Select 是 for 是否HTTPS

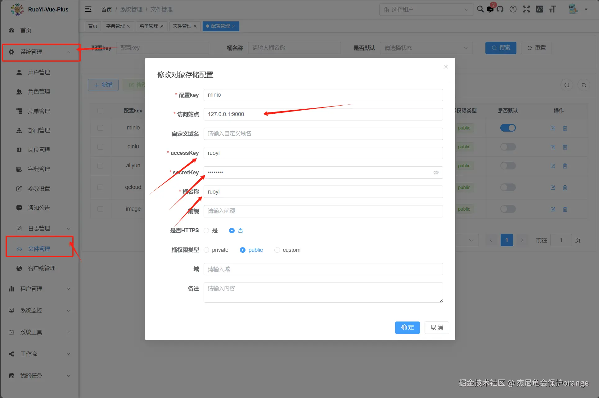tap(206, 230)
